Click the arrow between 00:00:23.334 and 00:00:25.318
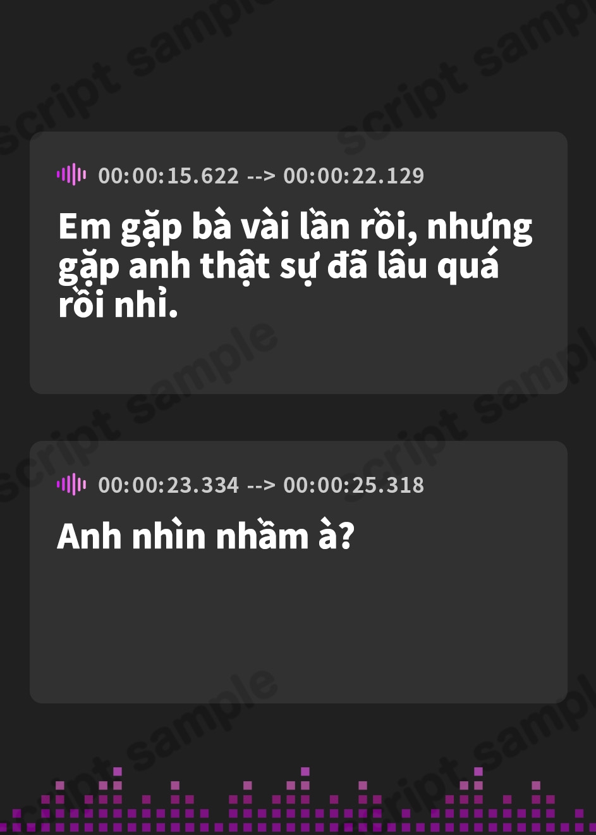This screenshot has width=596, height=835. (x=261, y=486)
